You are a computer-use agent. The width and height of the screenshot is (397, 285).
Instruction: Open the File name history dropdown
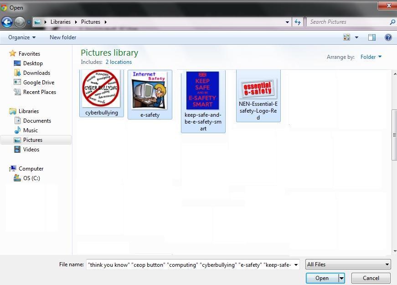click(x=296, y=265)
